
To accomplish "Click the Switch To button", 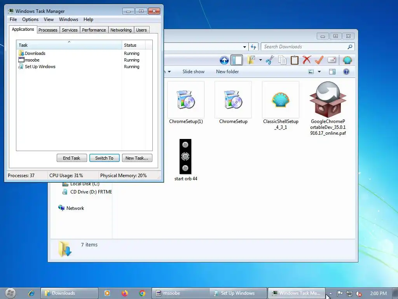I will (x=104, y=158).
